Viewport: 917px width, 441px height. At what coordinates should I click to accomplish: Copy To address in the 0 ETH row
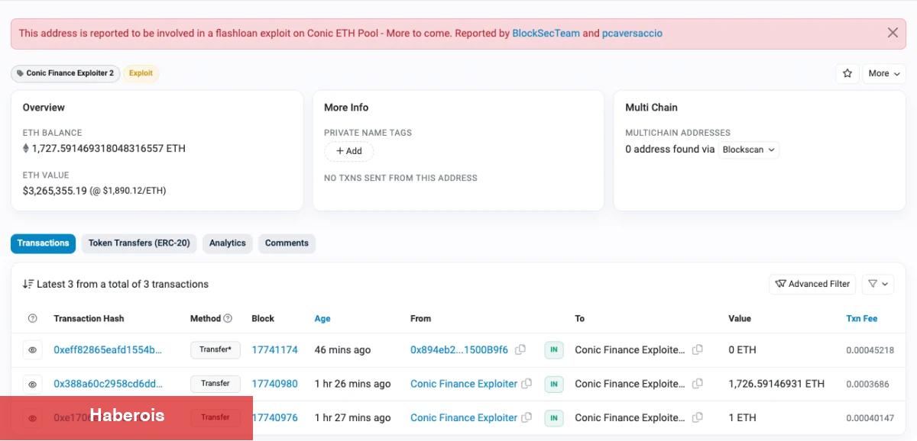(x=698, y=350)
